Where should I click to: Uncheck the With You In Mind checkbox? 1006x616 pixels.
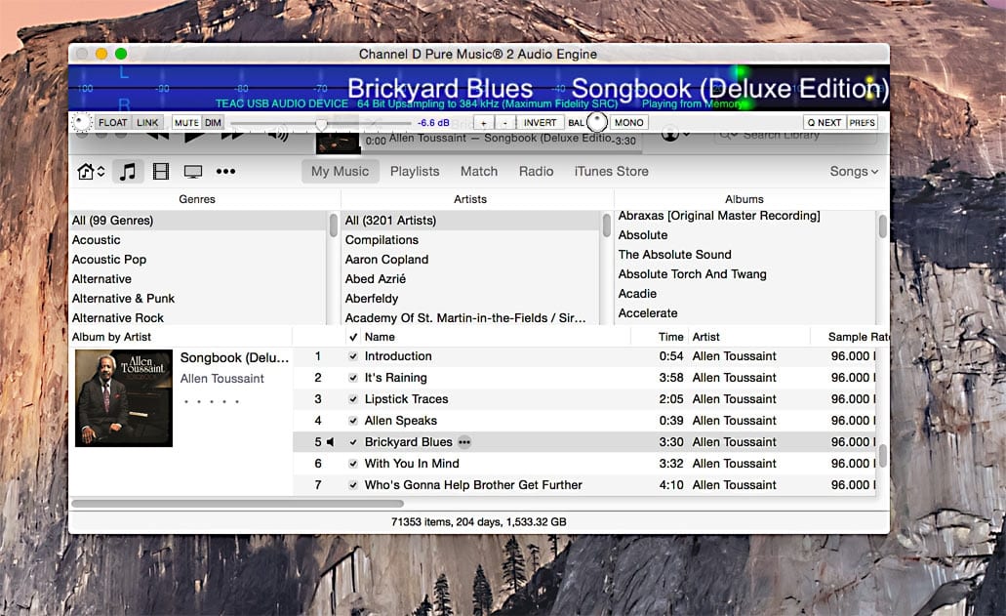pos(353,464)
